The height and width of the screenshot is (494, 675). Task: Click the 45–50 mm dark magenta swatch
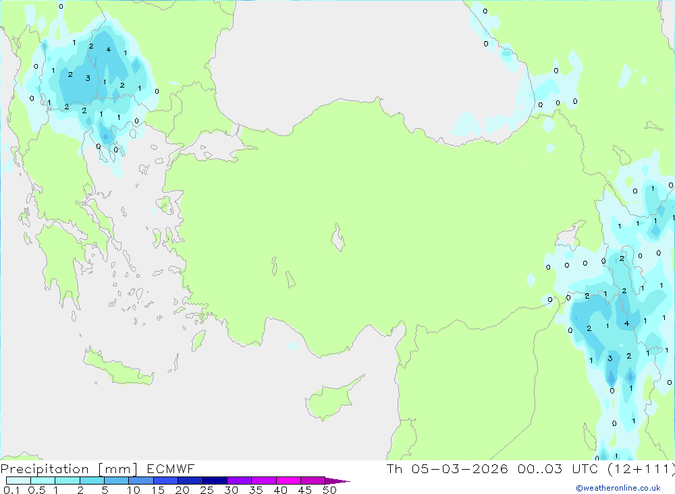[313, 481]
